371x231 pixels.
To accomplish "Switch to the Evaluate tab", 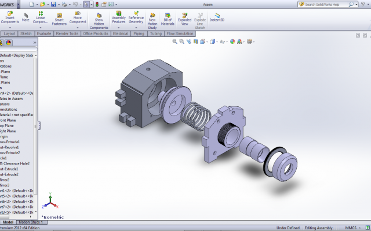I will (x=44, y=33).
